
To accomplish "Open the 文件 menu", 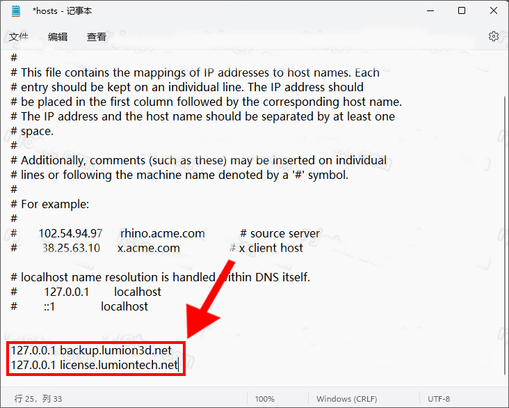I will [19, 37].
